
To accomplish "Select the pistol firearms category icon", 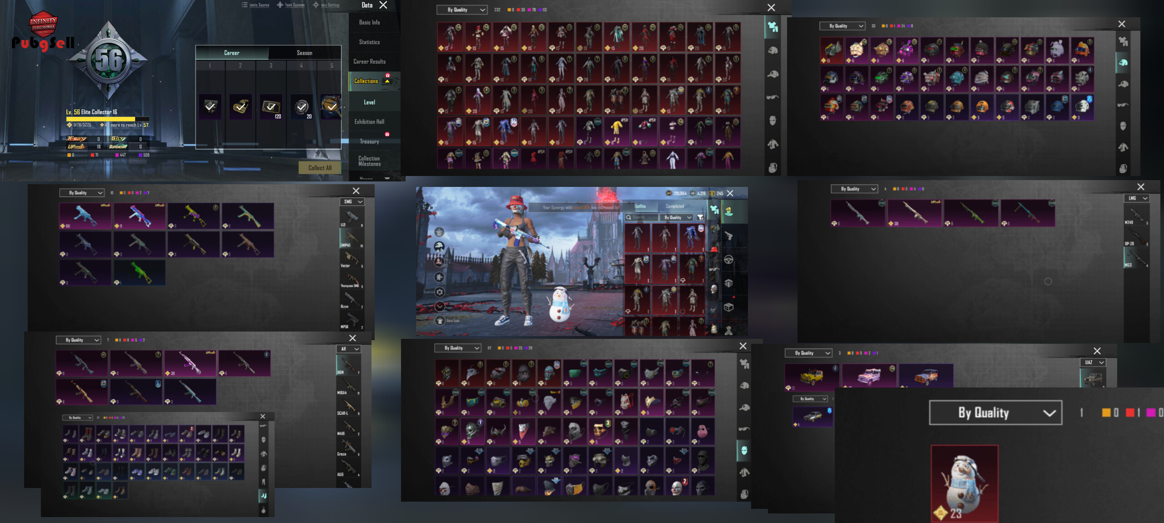I will point(728,236).
